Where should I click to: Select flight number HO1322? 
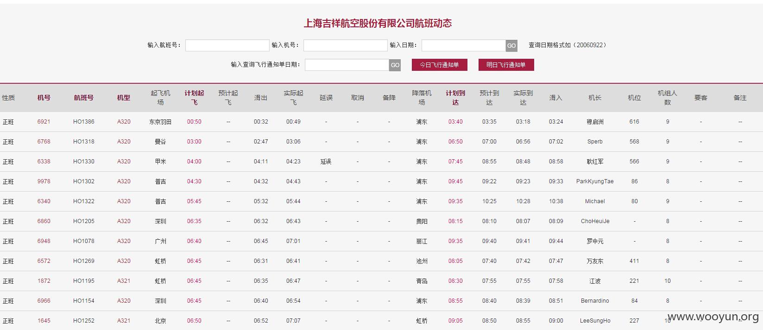pyautogui.click(x=84, y=201)
